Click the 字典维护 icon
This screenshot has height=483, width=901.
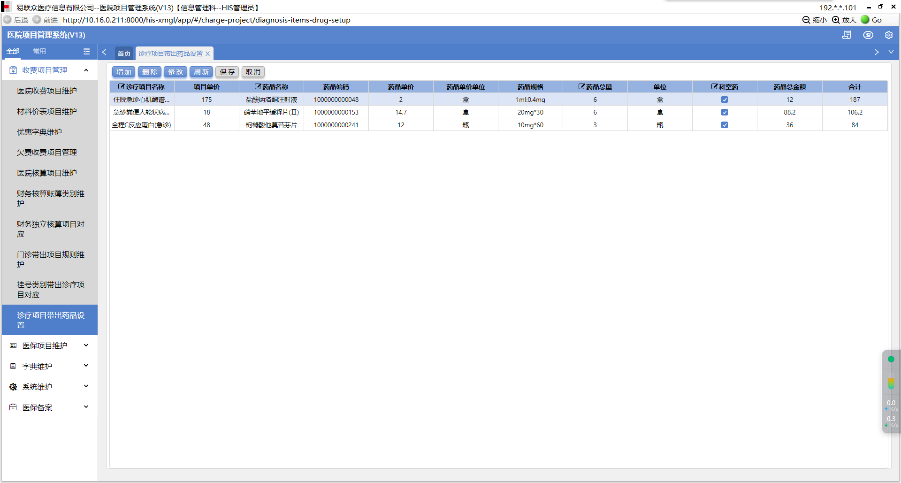[13, 366]
